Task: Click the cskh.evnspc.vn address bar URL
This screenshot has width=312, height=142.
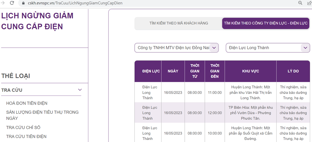Action: (75, 3)
